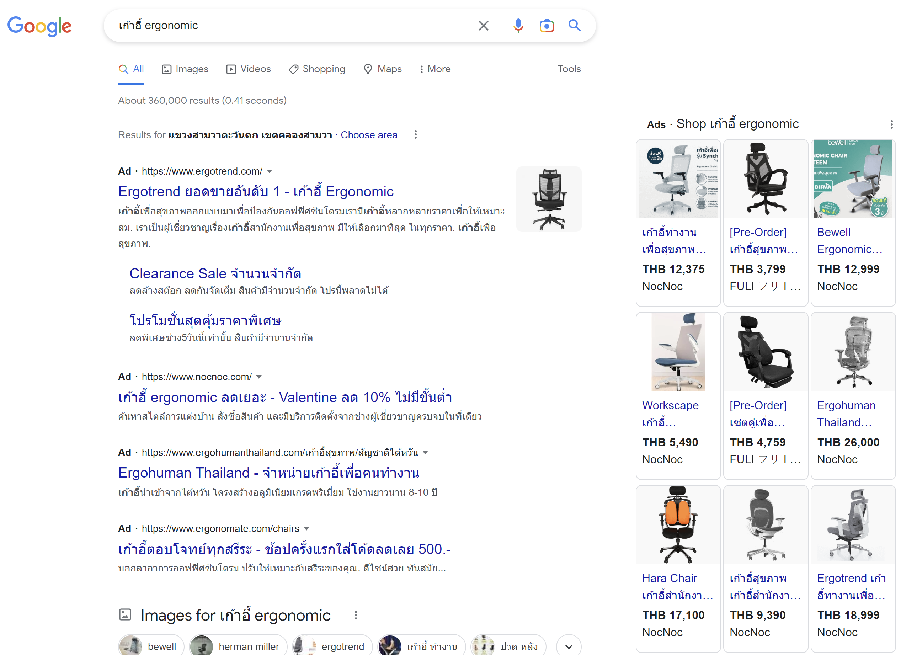Click the Ergohuman Thailand chair image
This screenshot has width=901, height=655.
coord(853,352)
